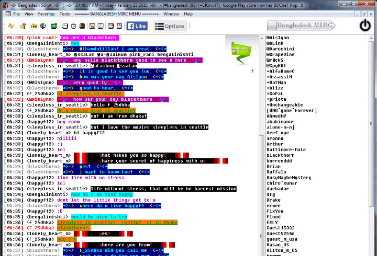Select Aref_nyc in the nick list
This screenshot has height=256, width=377.
(278, 133)
